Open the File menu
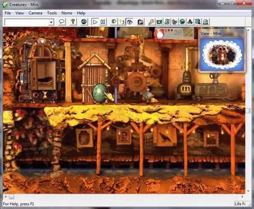Screen dimensions: 254x209 click(8, 13)
